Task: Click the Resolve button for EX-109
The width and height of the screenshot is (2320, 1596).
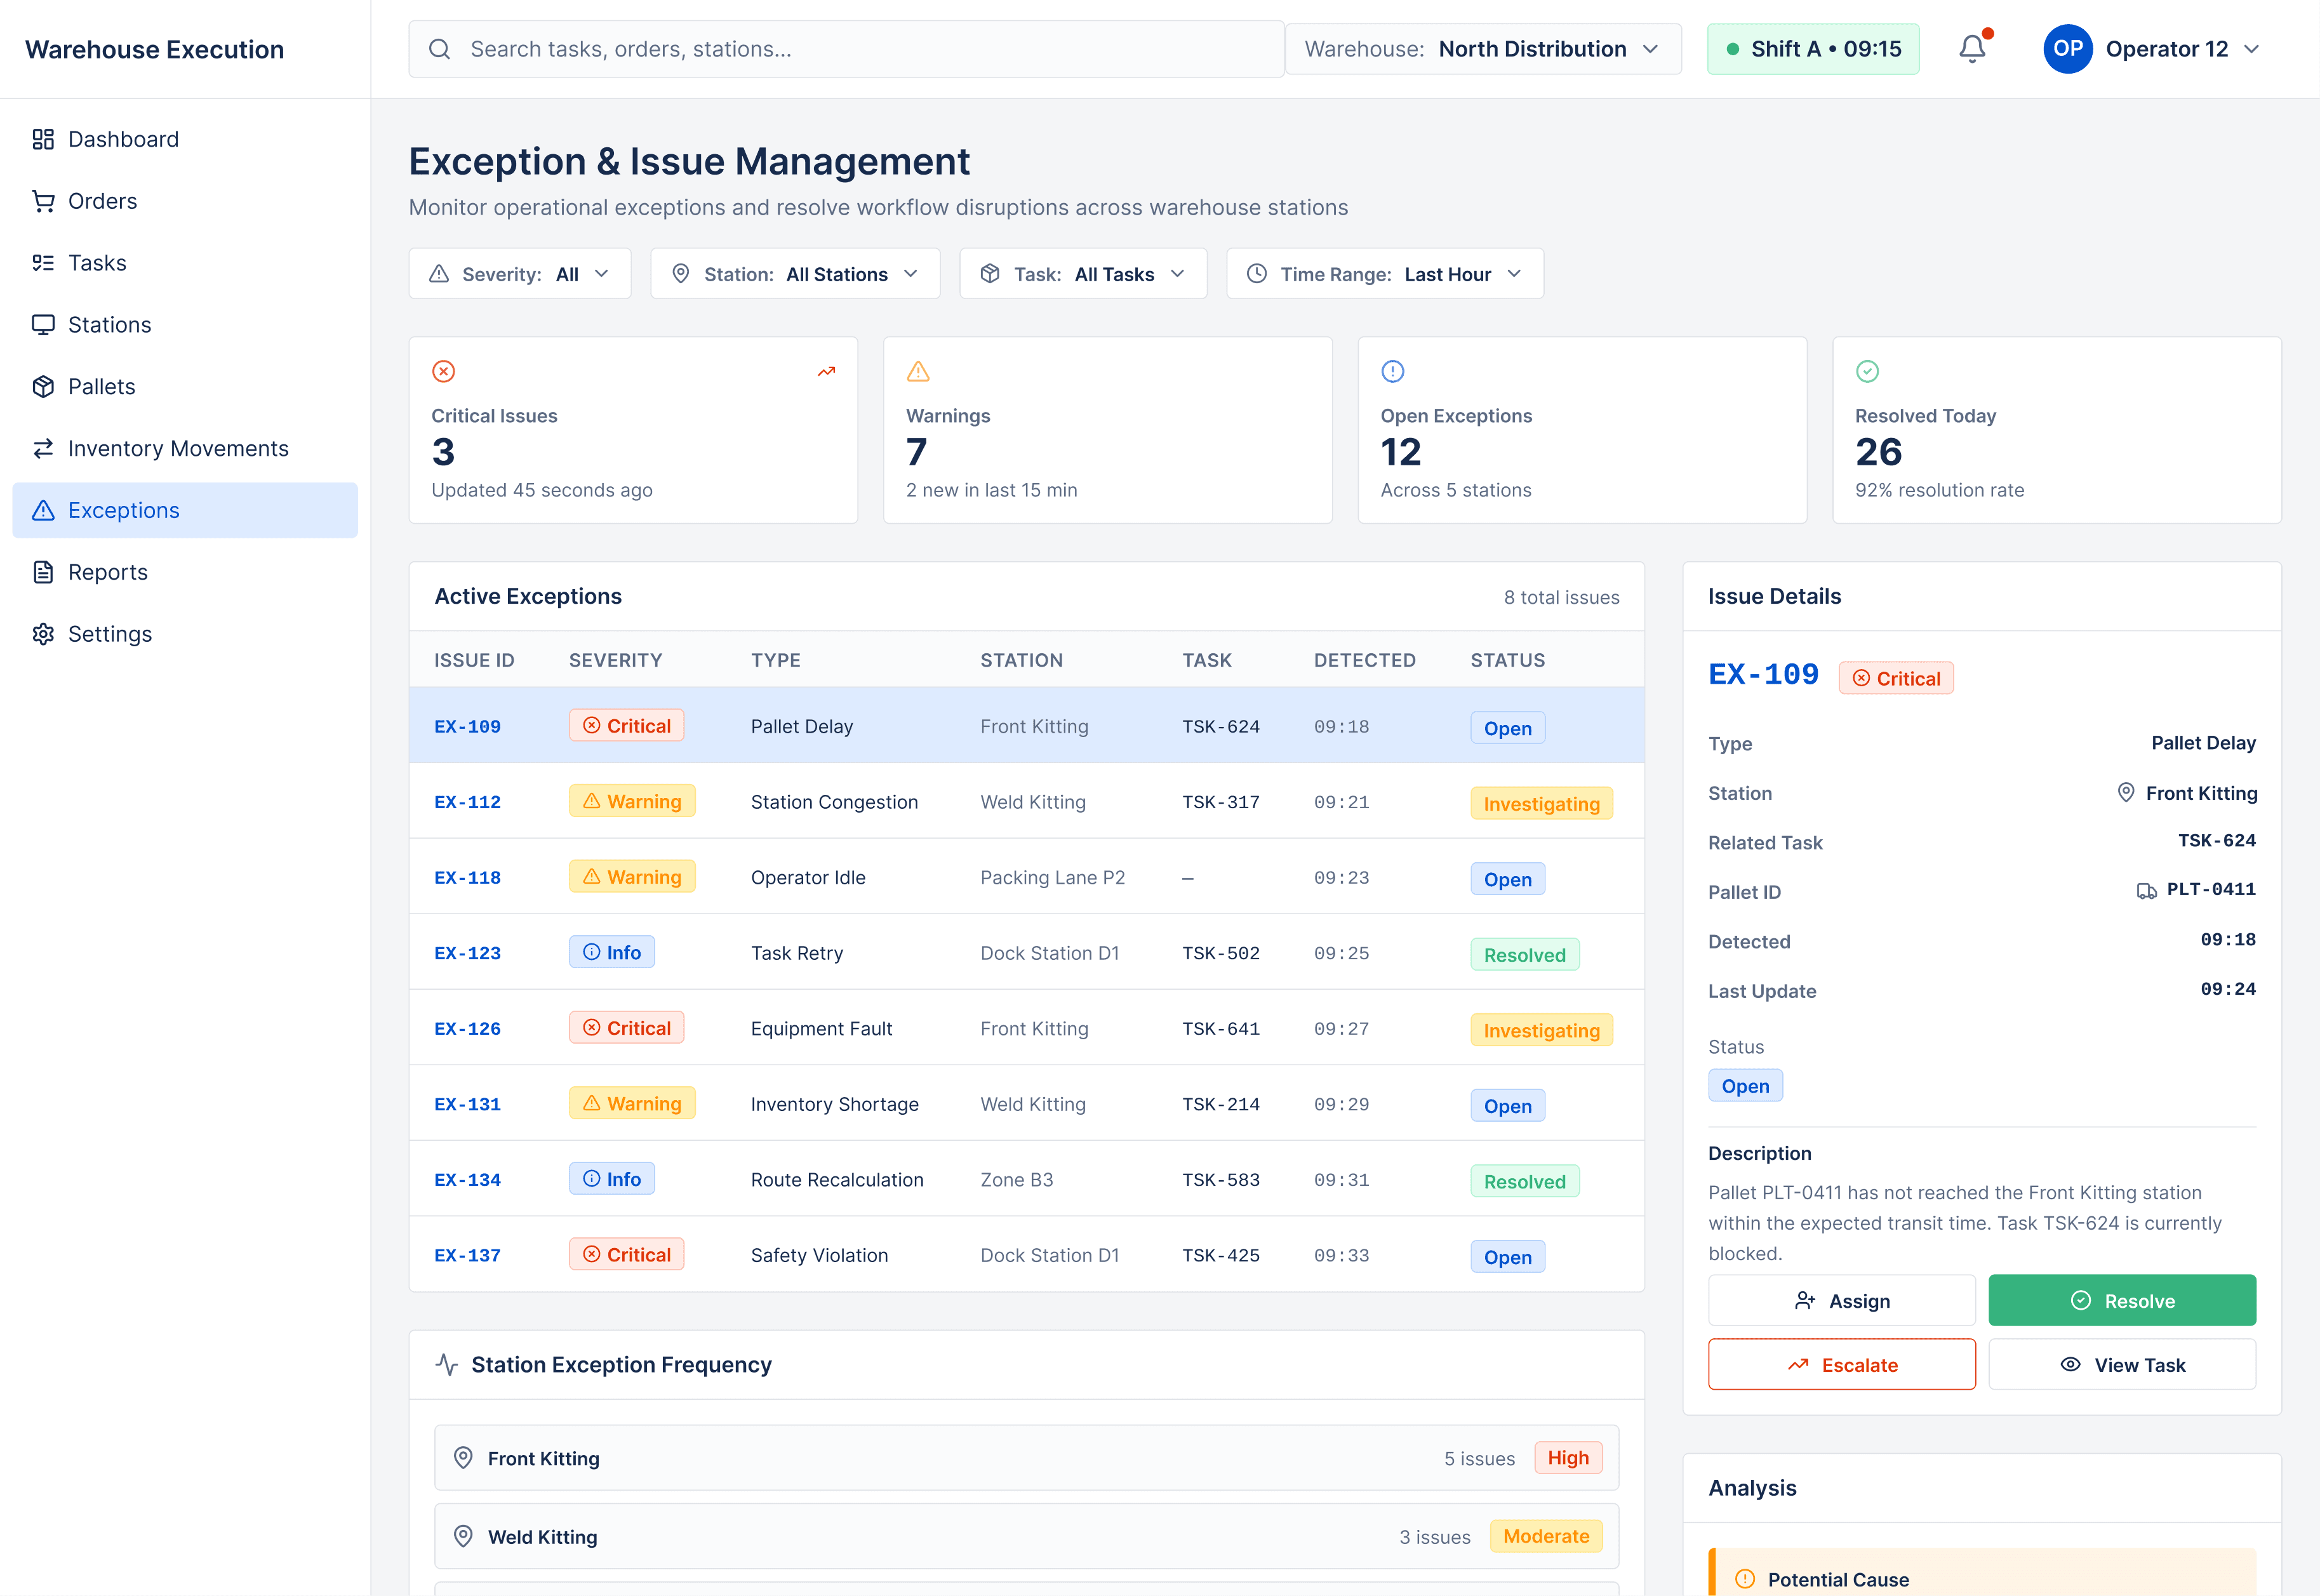Action: pyautogui.click(x=2122, y=1300)
